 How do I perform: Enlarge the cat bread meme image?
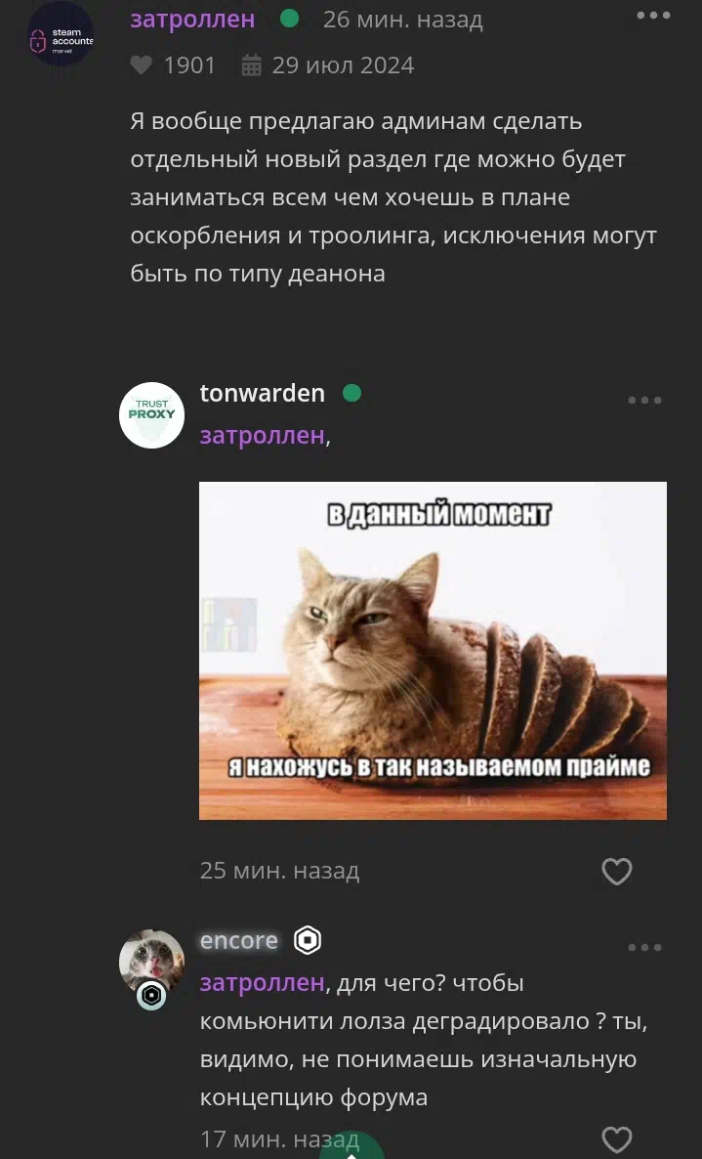pyautogui.click(x=433, y=651)
